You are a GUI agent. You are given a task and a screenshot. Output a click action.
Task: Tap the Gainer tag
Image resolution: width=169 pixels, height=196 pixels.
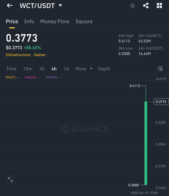[x=40, y=55]
